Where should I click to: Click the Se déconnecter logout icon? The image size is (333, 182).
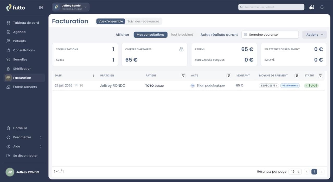pyautogui.click(x=8, y=156)
